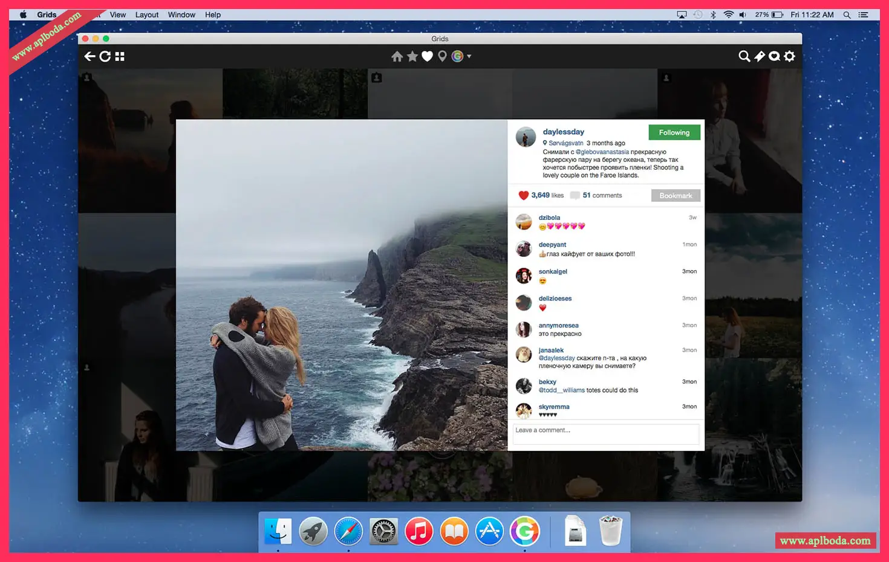Open the Window menu
This screenshot has height=562, width=889.
click(x=181, y=15)
